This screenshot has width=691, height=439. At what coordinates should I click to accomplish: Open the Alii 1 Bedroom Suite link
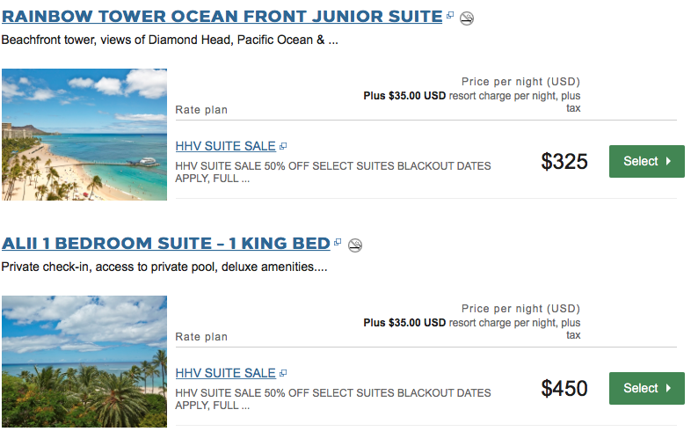165,243
